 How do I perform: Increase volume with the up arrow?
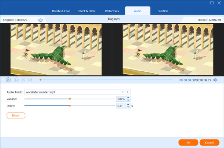[128, 98]
